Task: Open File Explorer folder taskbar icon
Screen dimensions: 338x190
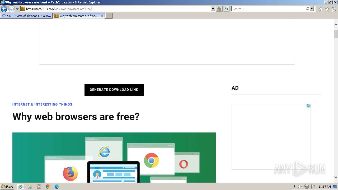Action: coord(30,187)
